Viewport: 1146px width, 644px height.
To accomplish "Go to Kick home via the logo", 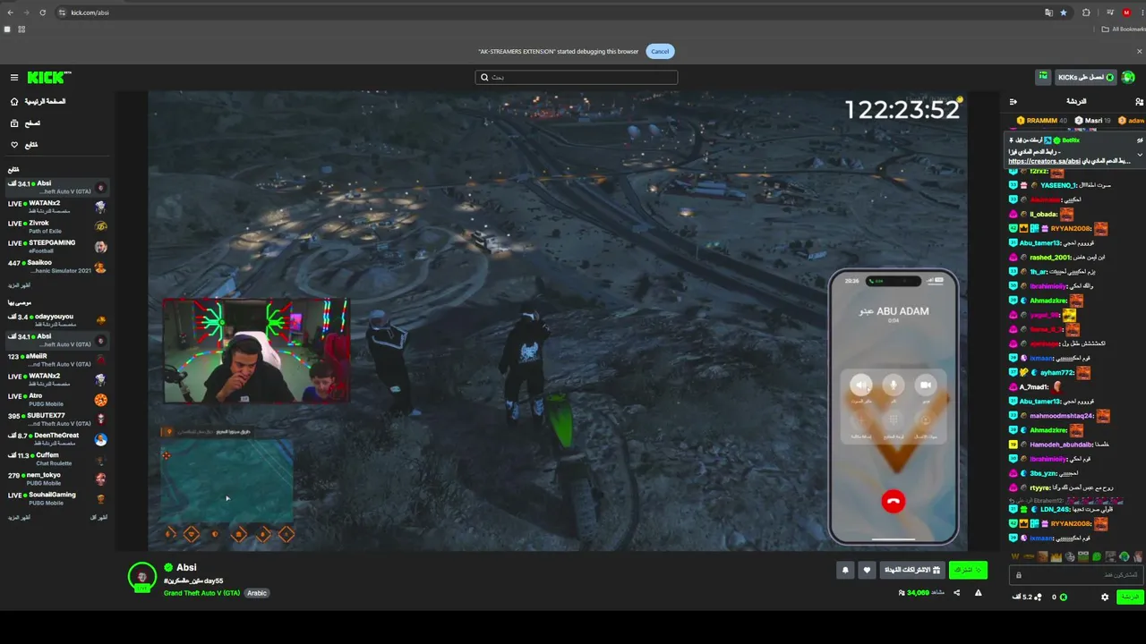I will (48, 78).
